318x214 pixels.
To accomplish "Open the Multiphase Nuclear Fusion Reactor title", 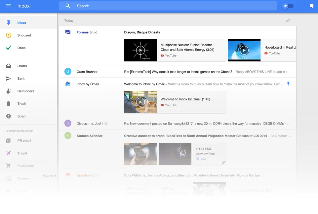I will (187, 47).
